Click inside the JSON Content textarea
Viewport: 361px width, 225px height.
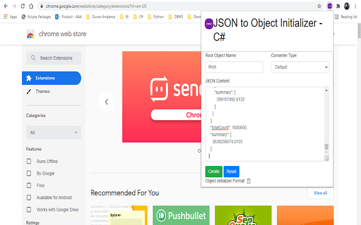(x=265, y=124)
